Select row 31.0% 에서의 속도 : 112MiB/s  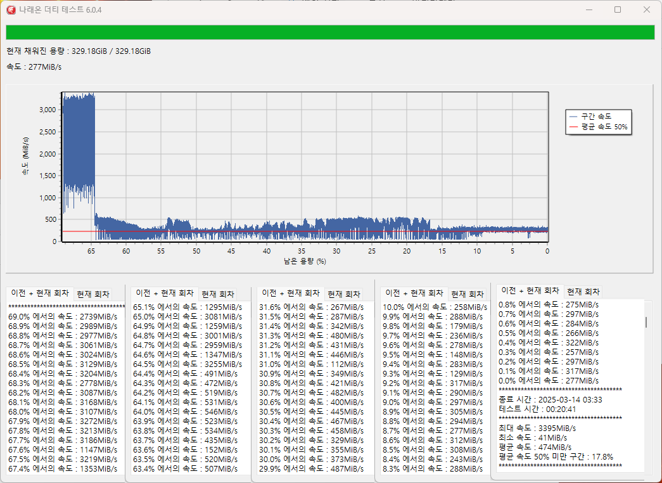coord(312,364)
